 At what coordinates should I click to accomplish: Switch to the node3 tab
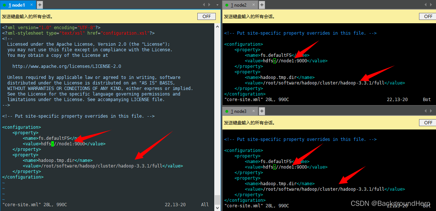(239, 111)
